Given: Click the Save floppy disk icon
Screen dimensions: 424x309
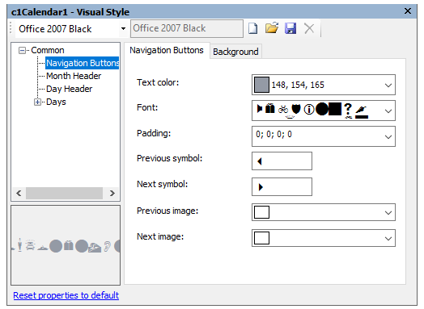Looking at the screenshot, I should [290, 28].
